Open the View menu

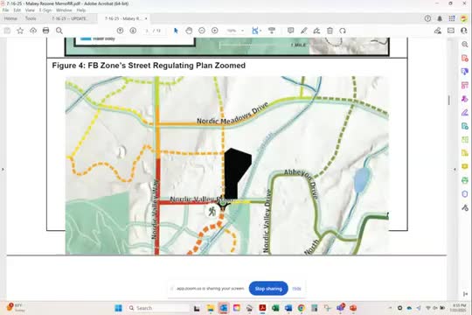point(30,10)
